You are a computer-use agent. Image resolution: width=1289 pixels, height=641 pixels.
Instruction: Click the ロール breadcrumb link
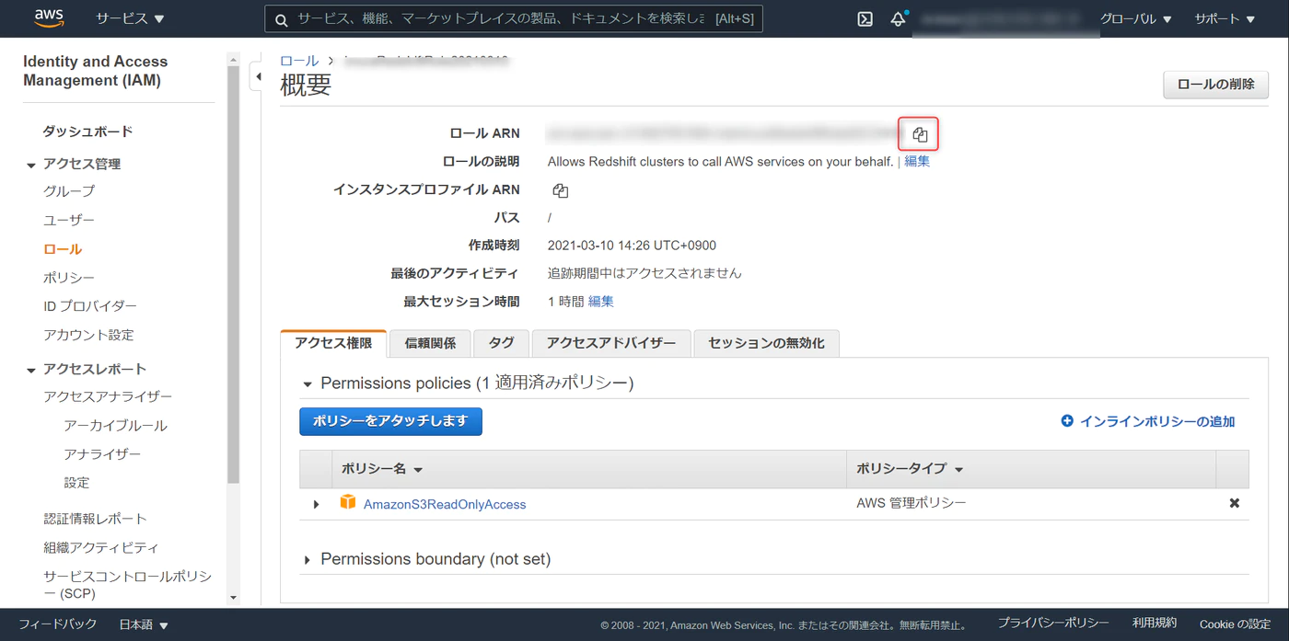[x=299, y=61]
